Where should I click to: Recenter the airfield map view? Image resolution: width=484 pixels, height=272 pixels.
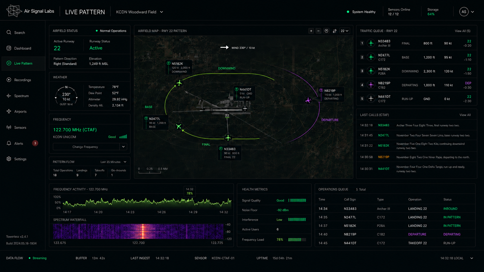tap(327, 31)
